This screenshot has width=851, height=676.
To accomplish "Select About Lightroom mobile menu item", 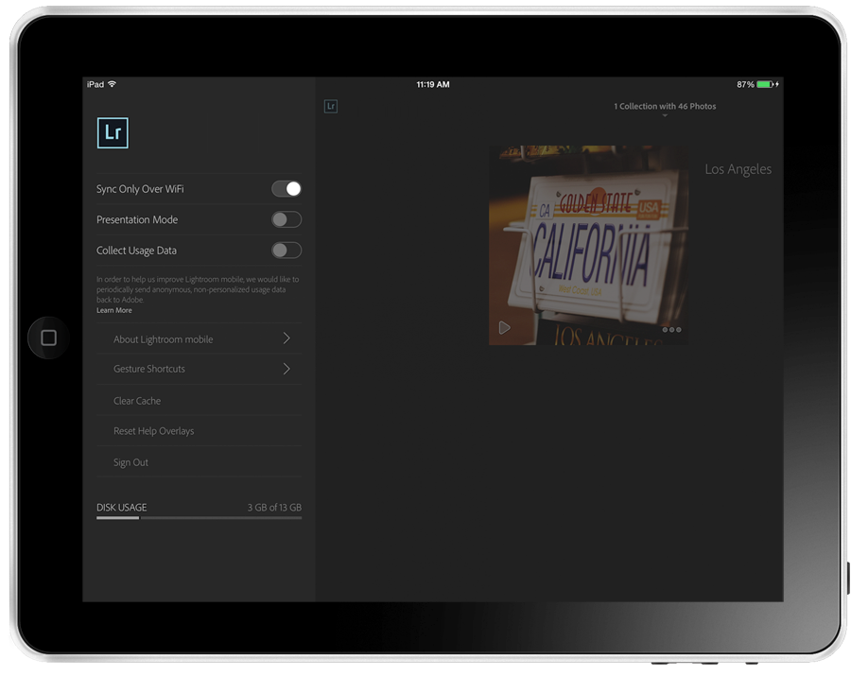I will pyautogui.click(x=199, y=339).
